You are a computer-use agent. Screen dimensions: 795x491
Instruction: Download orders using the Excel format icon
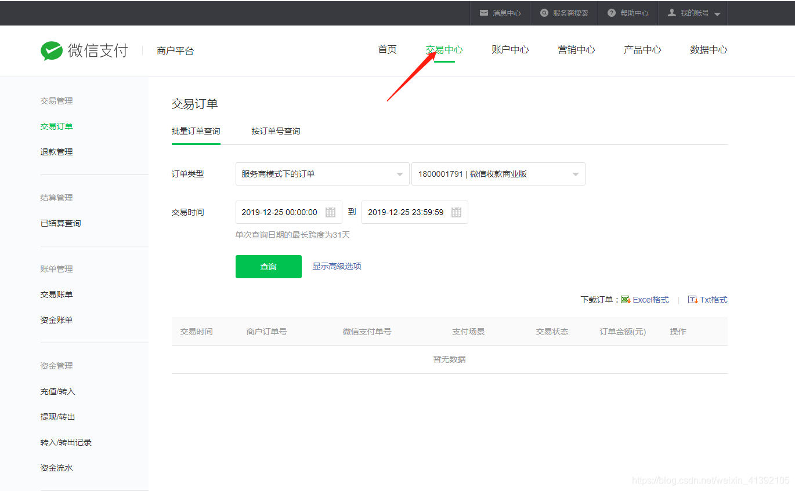coord(626,299)
